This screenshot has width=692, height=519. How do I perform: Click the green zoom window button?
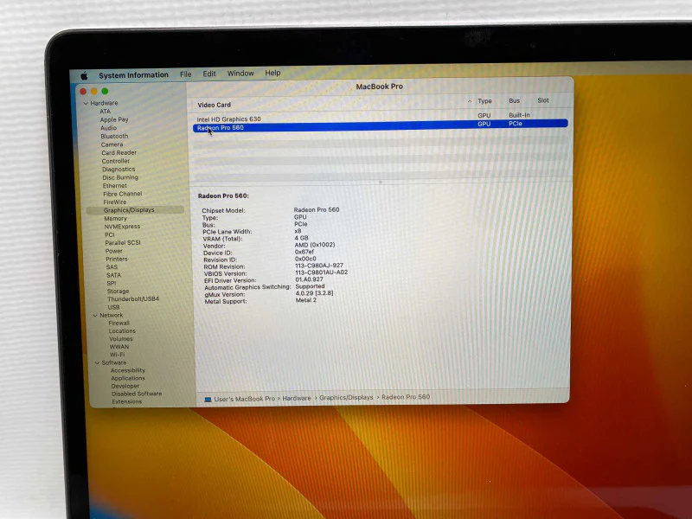[105, 91]
